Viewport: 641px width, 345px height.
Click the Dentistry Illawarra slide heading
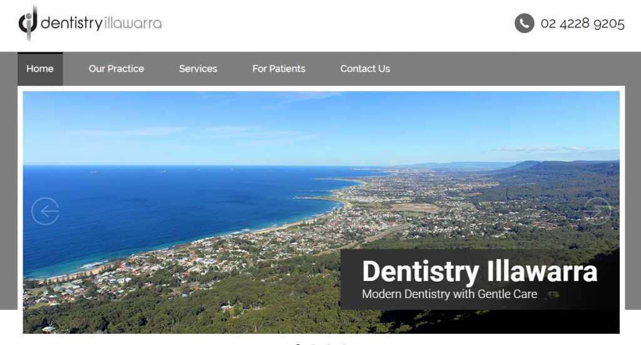tap(480, 271)
